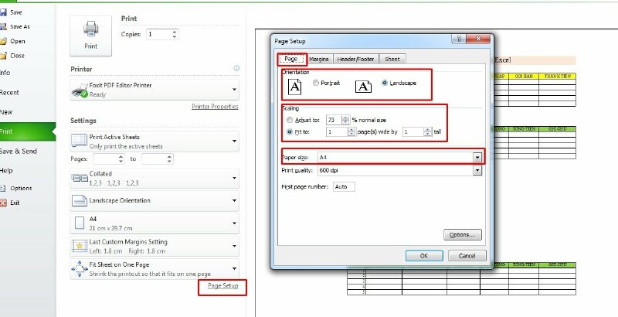Click the Copies number field
The image size is (618, 317).
(159, 34)
